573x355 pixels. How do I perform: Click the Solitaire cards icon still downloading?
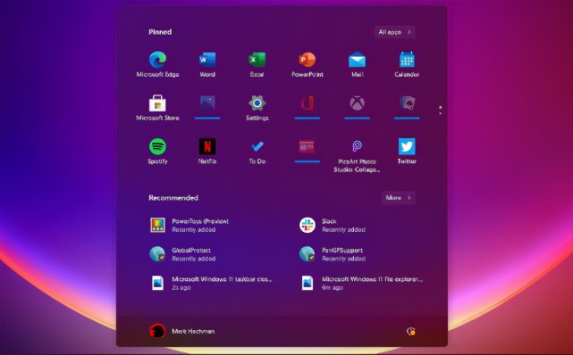[x=407, y=103]
